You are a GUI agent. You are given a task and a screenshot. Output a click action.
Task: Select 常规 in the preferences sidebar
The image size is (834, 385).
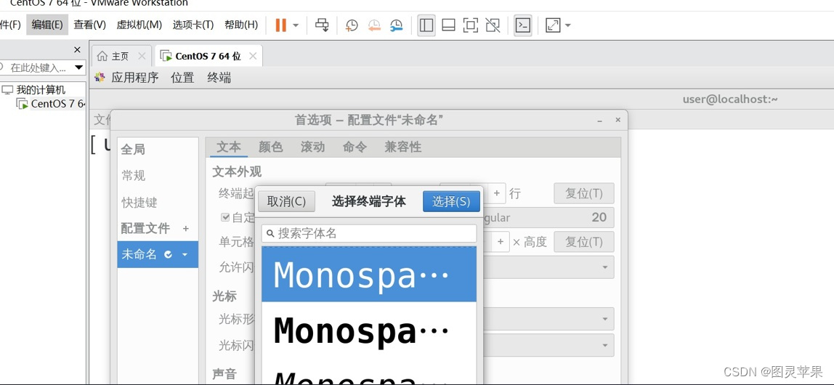(133, 176)
